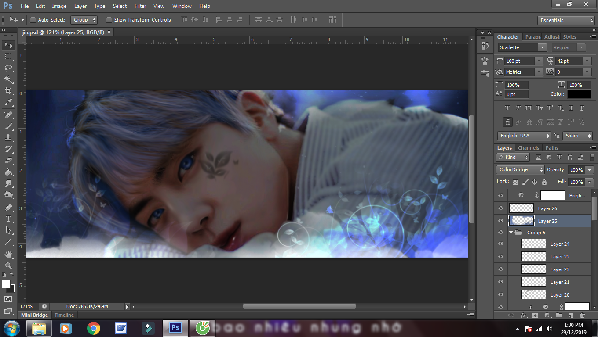Select the Pen tool
Viewport: 598px width, 337px height.
click(8, 208)
